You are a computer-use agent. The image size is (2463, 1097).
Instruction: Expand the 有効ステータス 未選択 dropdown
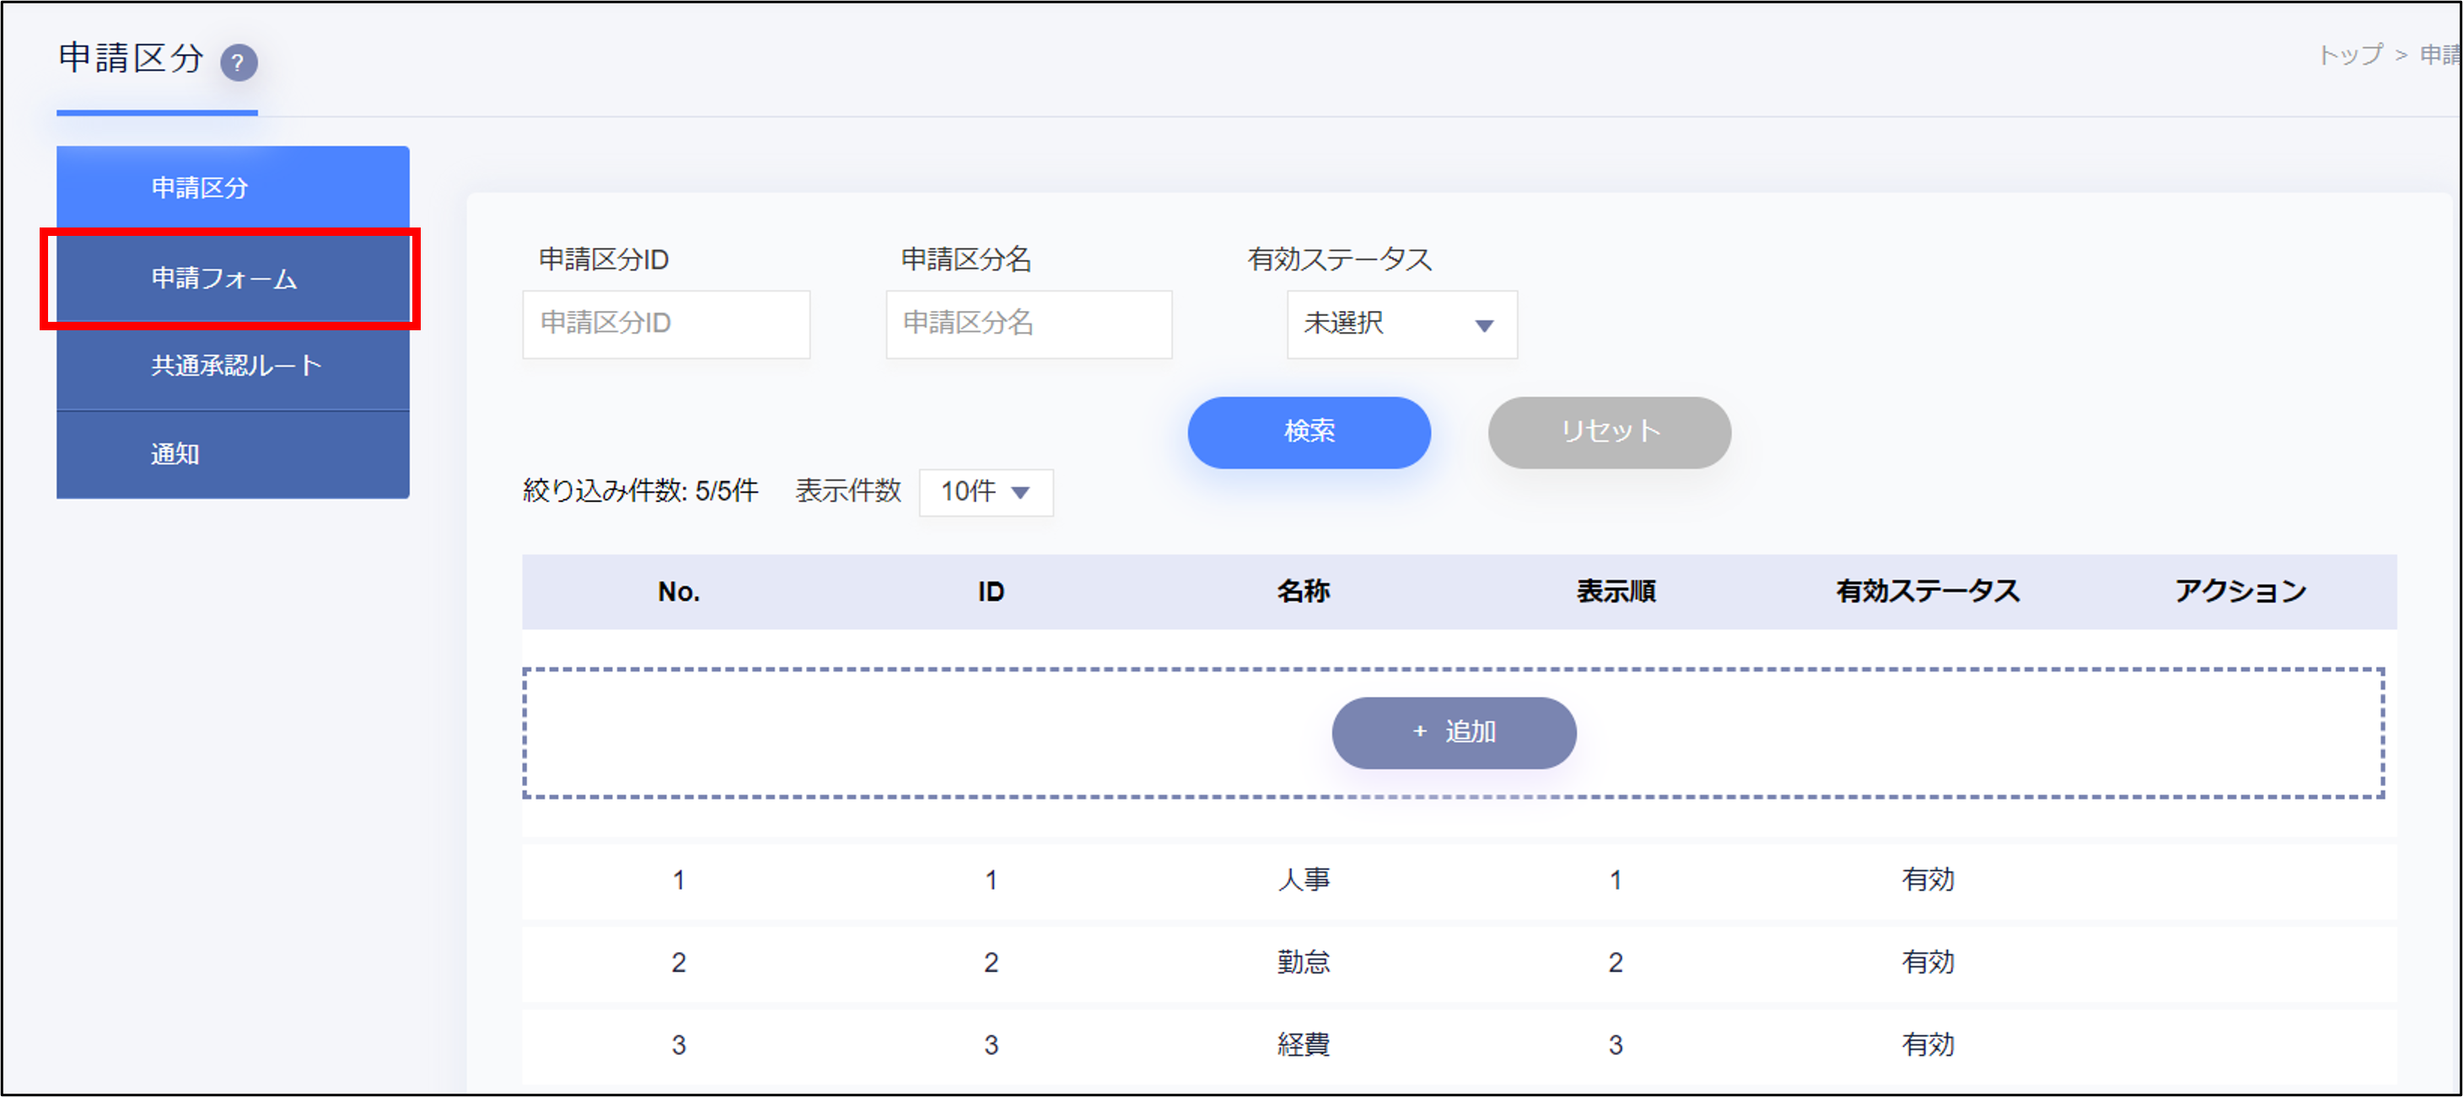pos(1401,324)
